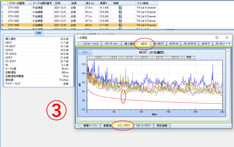Viewport: 234px width, 147px height.
Task: Select the 伝搬遅延時間差 19 ns row
Action: (x=39, y=76)
